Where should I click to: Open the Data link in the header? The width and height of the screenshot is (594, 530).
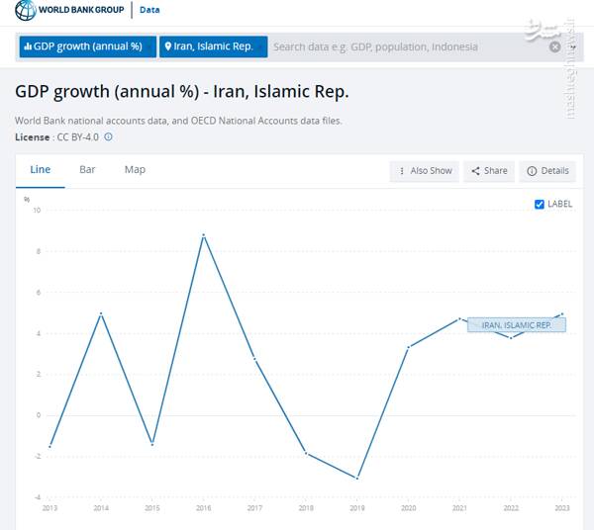(x=148, y=11)
